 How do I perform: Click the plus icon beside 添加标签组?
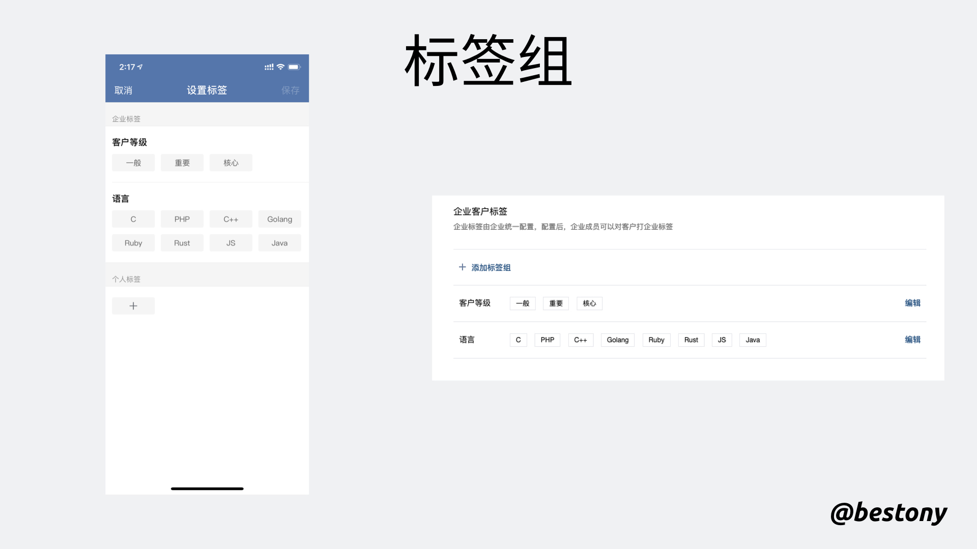point(462,267)
